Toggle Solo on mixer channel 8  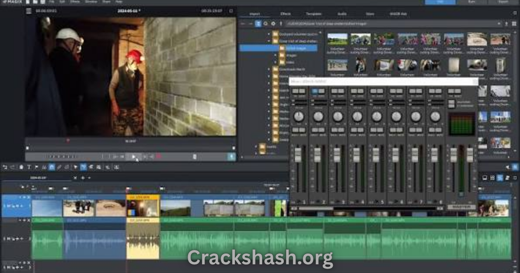pos(431,130)
